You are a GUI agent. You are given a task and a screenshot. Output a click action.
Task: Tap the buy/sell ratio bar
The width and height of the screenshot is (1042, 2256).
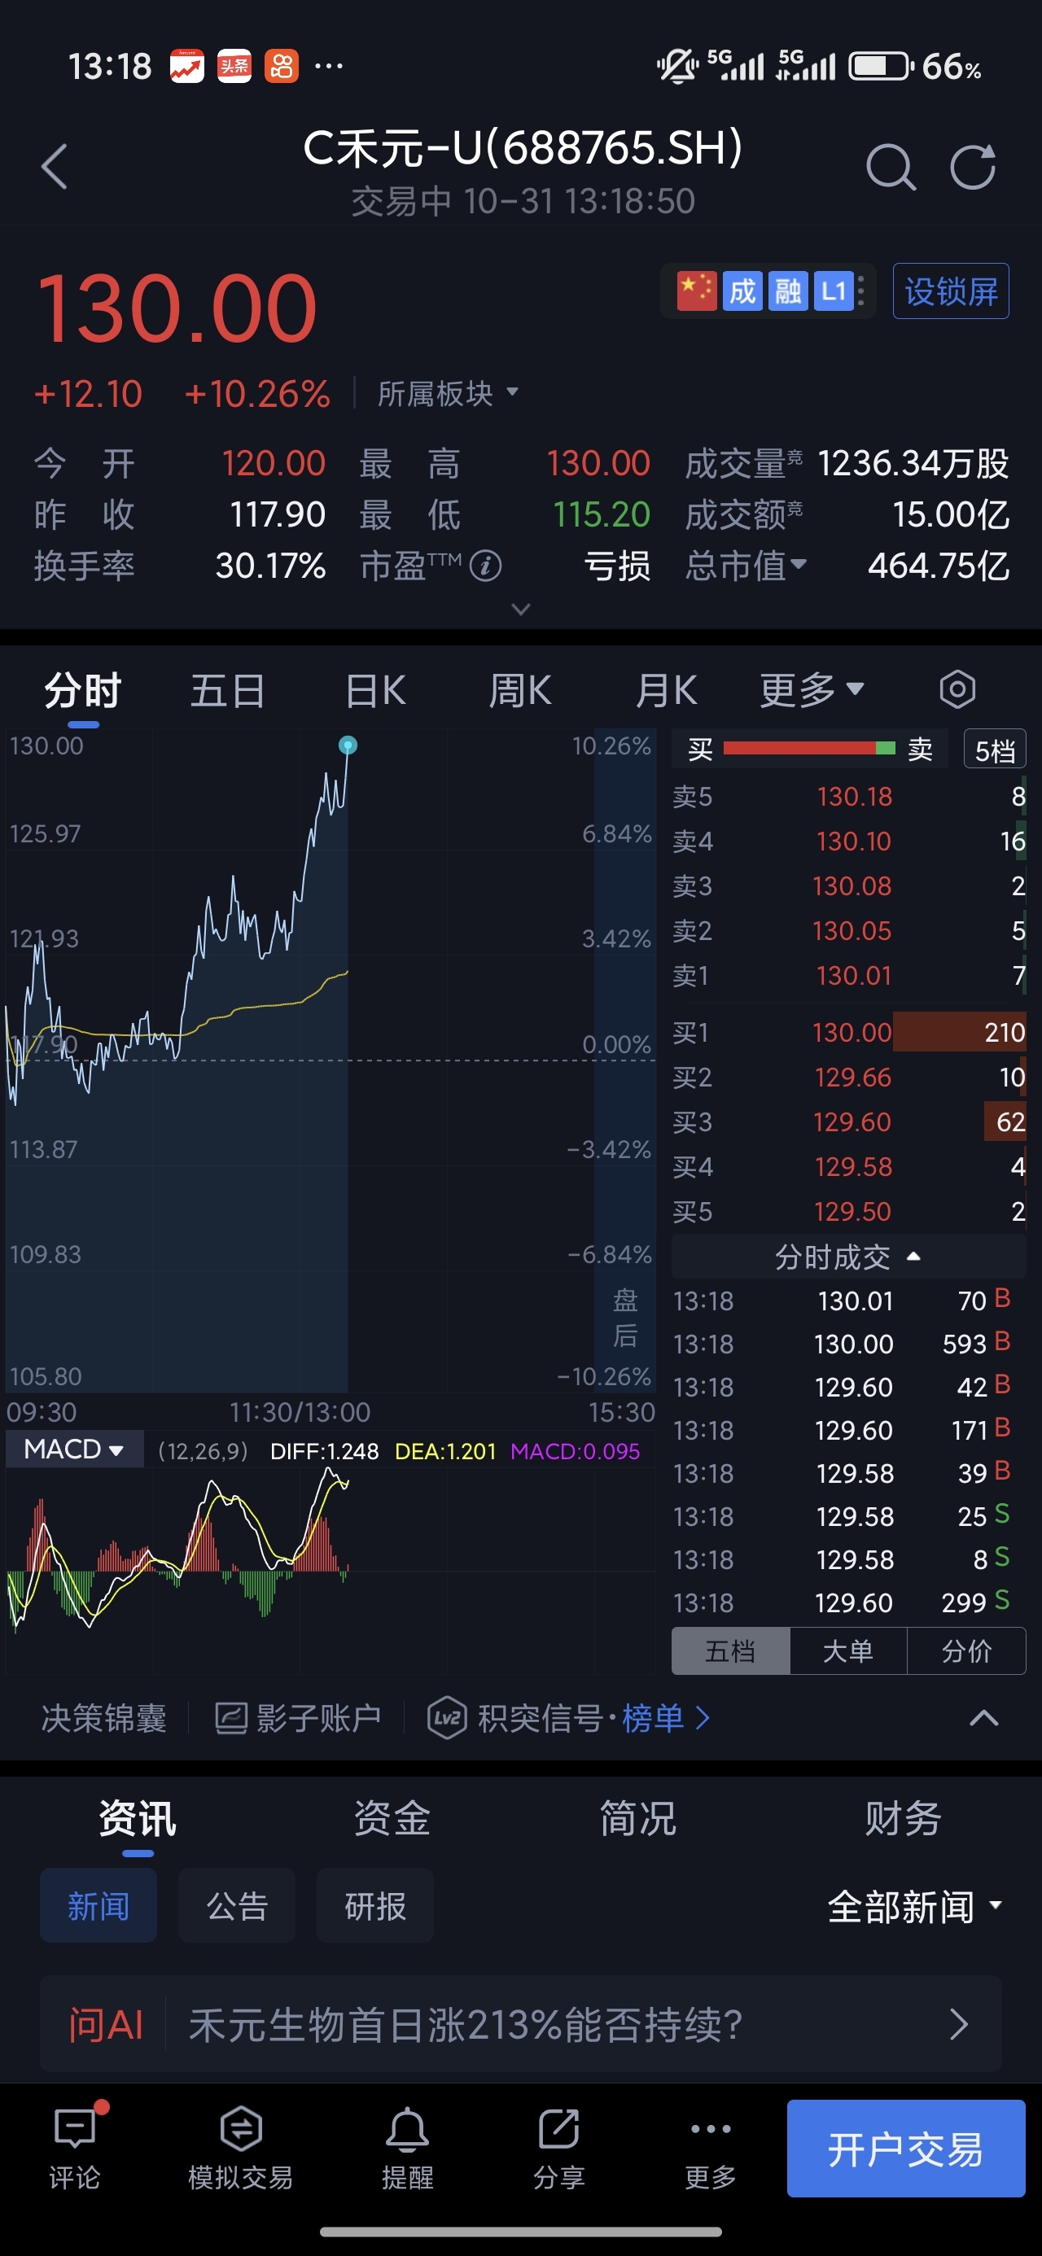pos(809,749)
